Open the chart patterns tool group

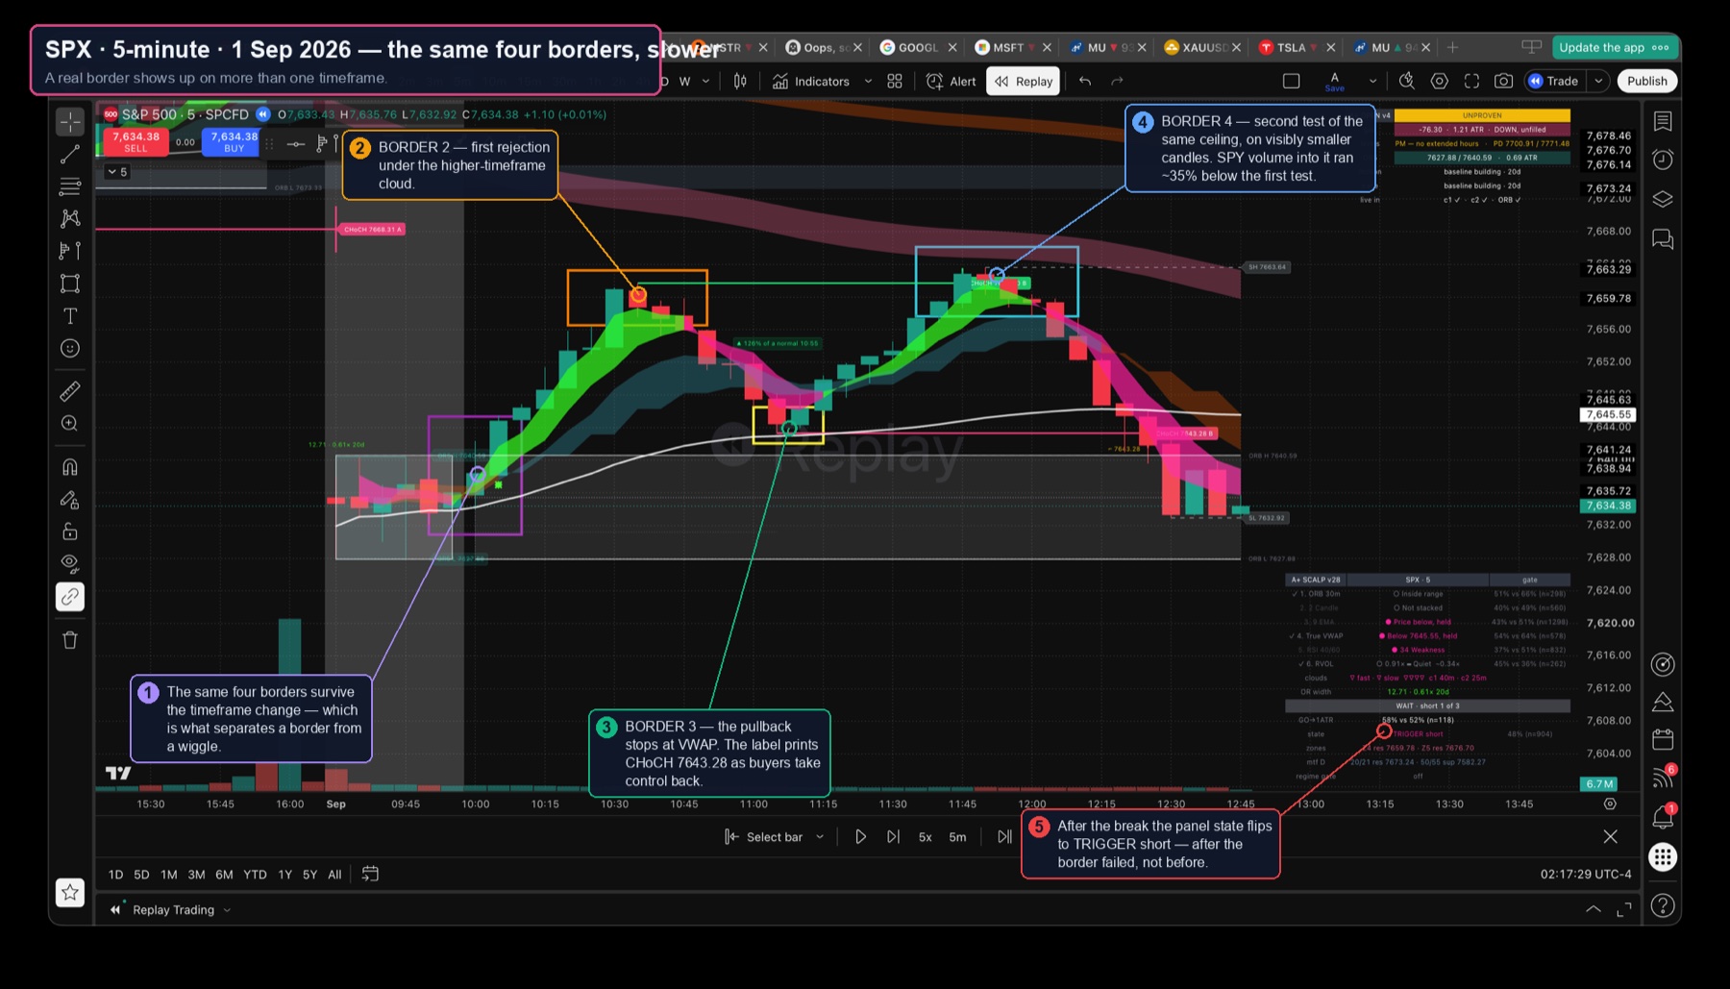(x=70, y=219)
